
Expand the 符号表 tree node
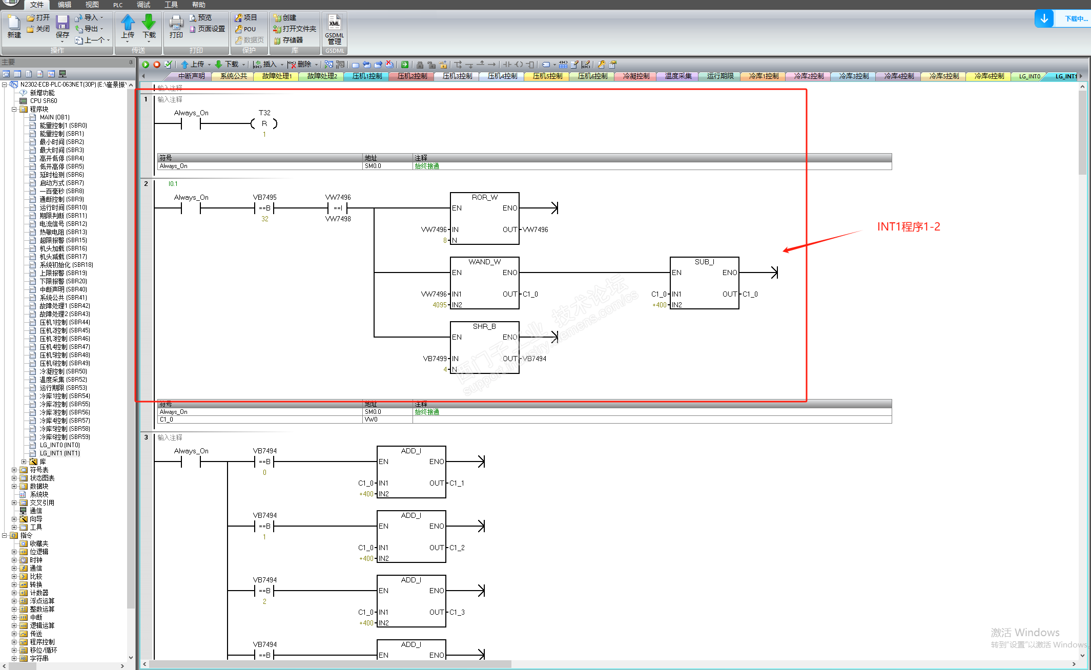click(x=14, y=470)
